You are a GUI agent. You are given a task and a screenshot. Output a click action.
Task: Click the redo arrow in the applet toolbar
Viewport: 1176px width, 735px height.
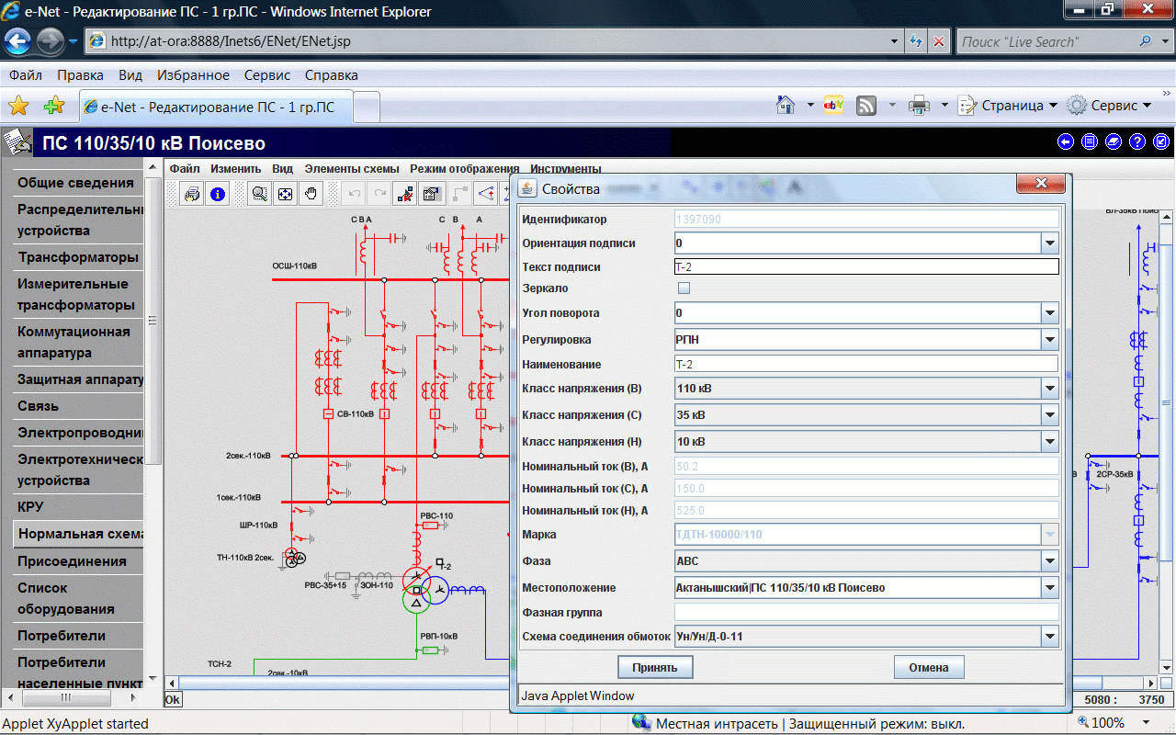point(379,194)
